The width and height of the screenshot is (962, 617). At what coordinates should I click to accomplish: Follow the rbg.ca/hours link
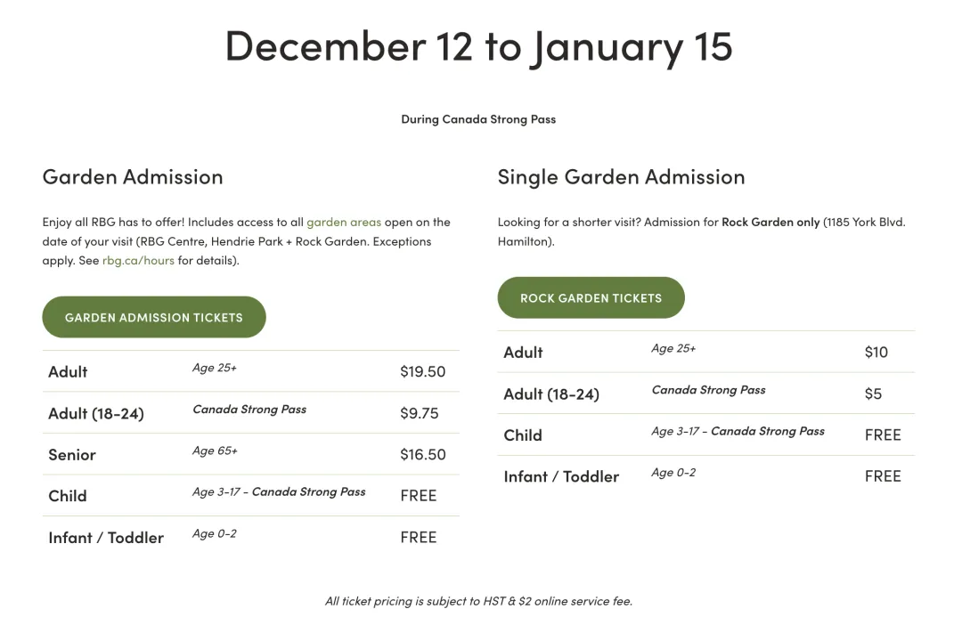138,260
